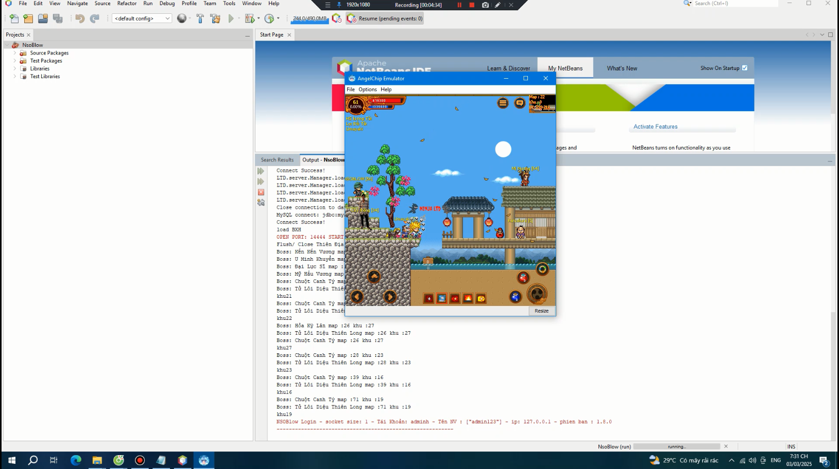The width and height of the screenshot is (839, 469).
Task: Click the top Re-run arrow in Output
Action: [x=261, y=171]
